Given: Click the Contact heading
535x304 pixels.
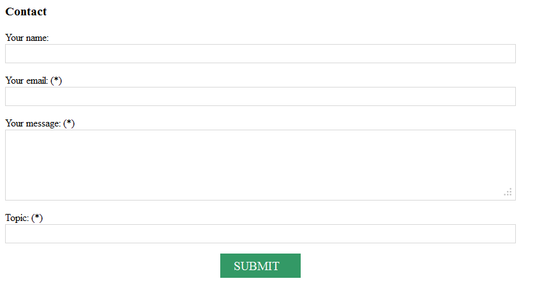Looking at the screenshot, I should [x=26, y=11].
